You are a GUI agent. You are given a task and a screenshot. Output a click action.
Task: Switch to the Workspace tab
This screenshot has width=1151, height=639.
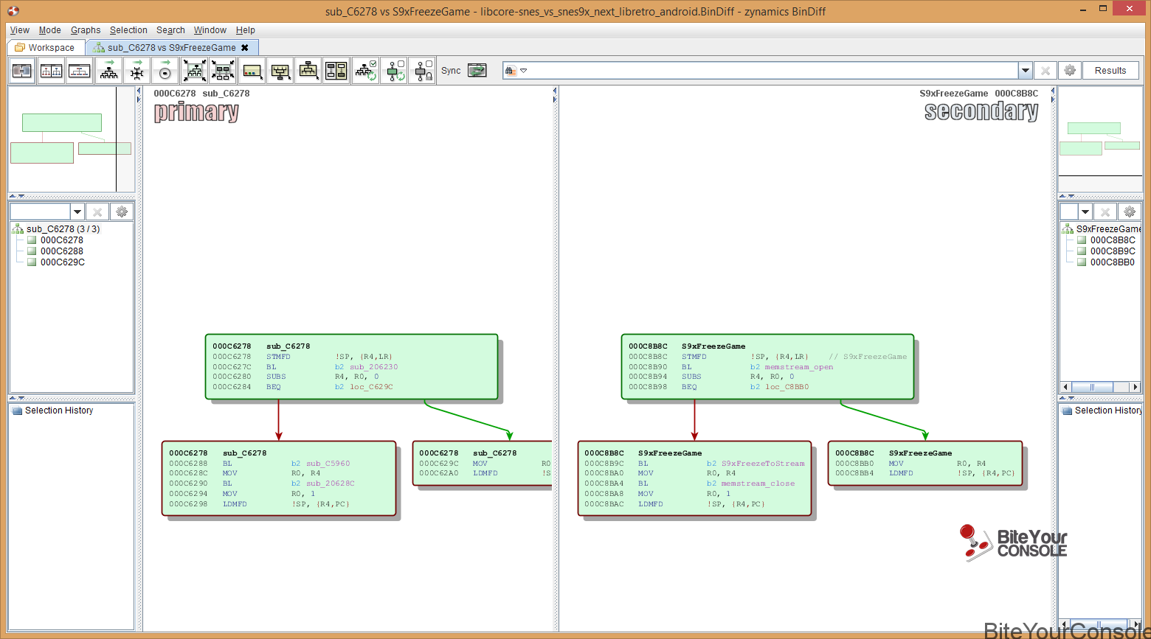[46, 47]
